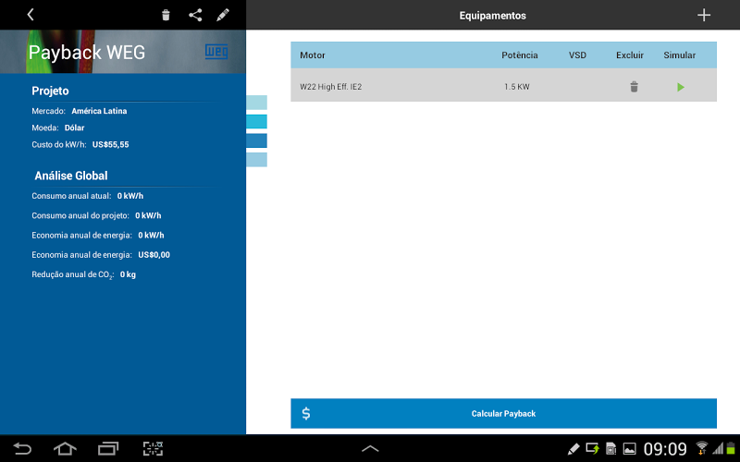This screenshot has width=740, height=462.
Task: Click Consumo anual atual value
Action: pos(130,196)
